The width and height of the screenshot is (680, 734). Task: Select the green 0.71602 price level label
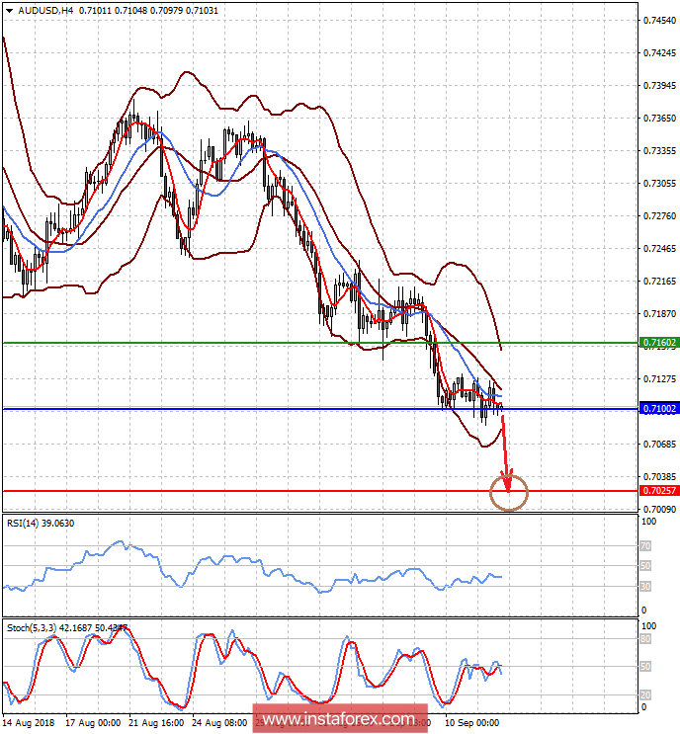click(x=660, y=343)
